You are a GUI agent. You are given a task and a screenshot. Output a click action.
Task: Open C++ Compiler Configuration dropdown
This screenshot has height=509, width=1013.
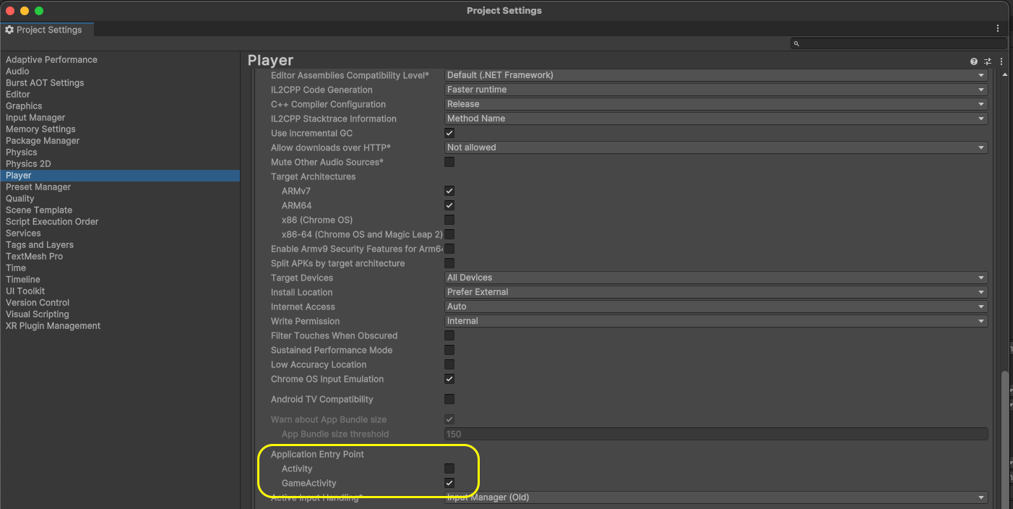coord(715,104)
